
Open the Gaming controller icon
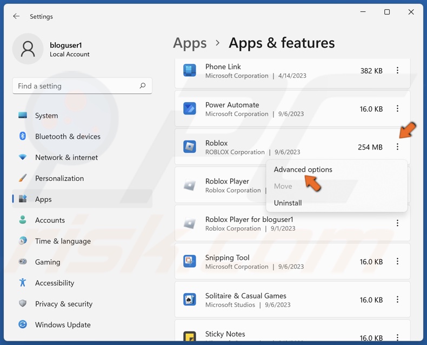pyautogui.click(x=23, y=261)
